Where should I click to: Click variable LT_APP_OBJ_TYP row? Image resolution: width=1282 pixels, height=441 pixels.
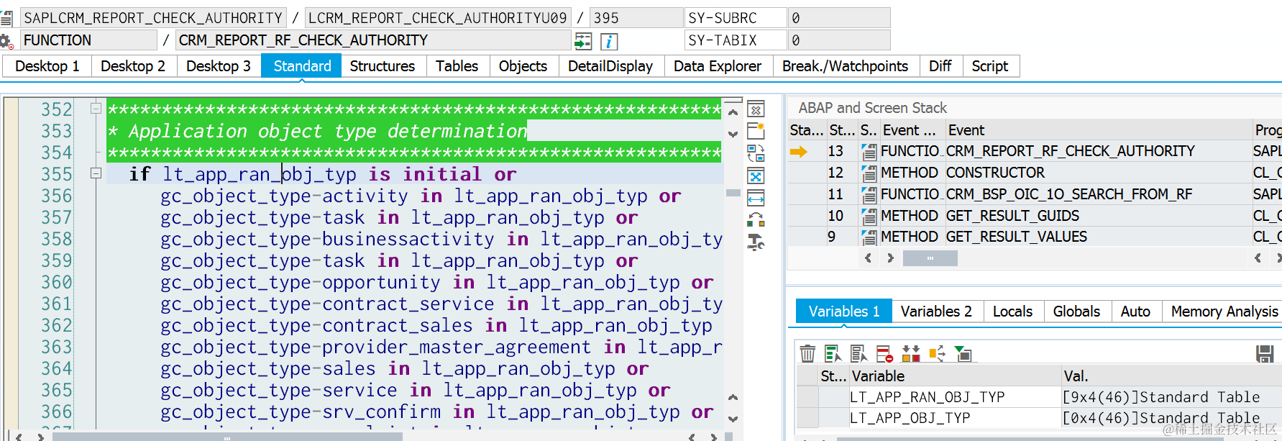point(1039,418)
